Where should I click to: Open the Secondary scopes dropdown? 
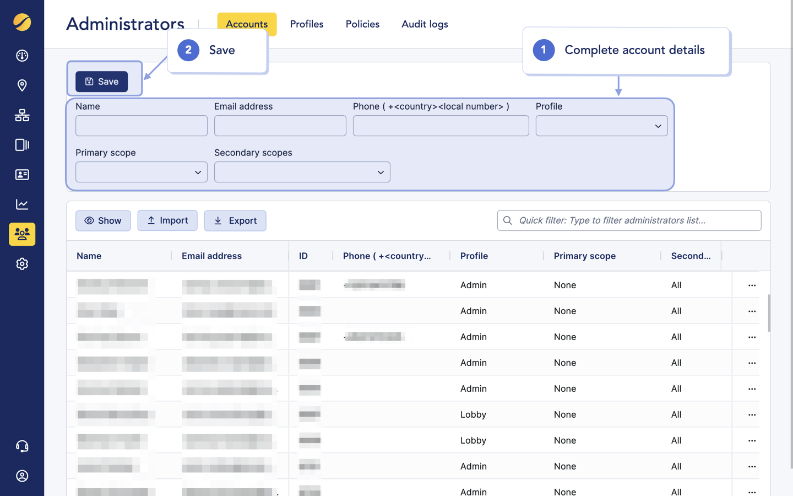point(302,172)
